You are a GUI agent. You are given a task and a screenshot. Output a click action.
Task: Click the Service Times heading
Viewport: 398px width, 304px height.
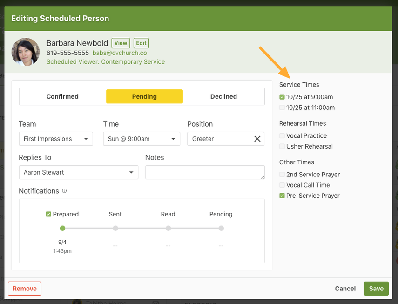(x=299, y=85)
